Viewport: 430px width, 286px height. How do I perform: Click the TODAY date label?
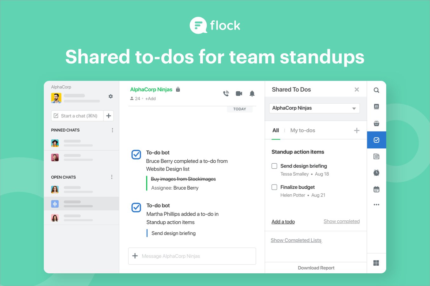239,109
